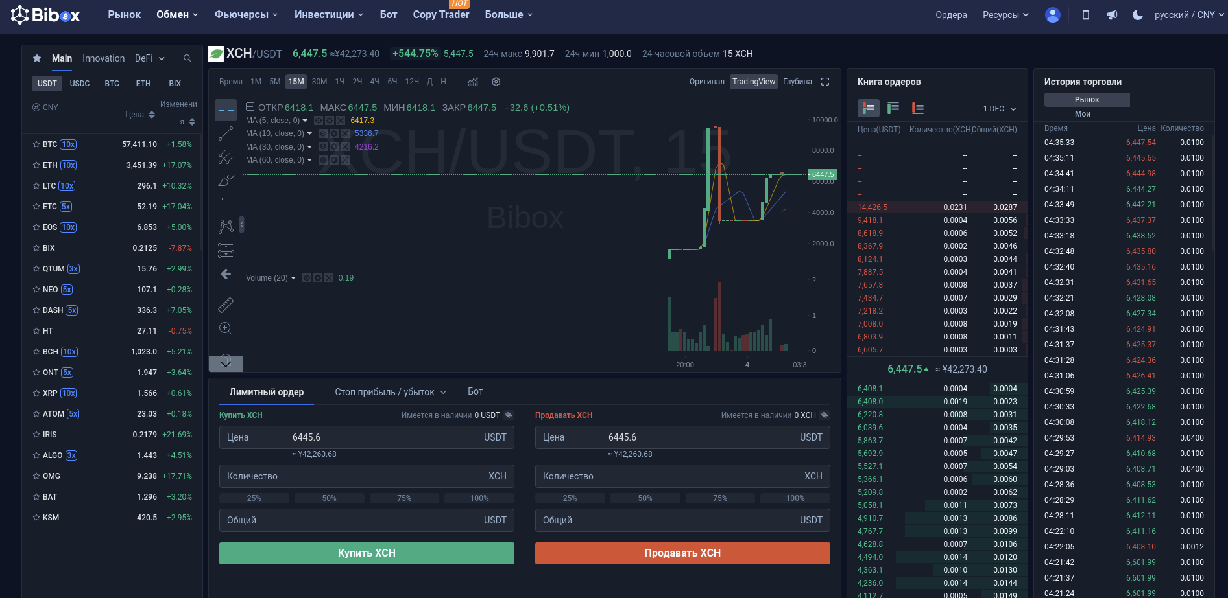Expand Стоп прибыль / убыток dropdown
The width and height of the screenshot is (1228, 598).
point(391,392)
